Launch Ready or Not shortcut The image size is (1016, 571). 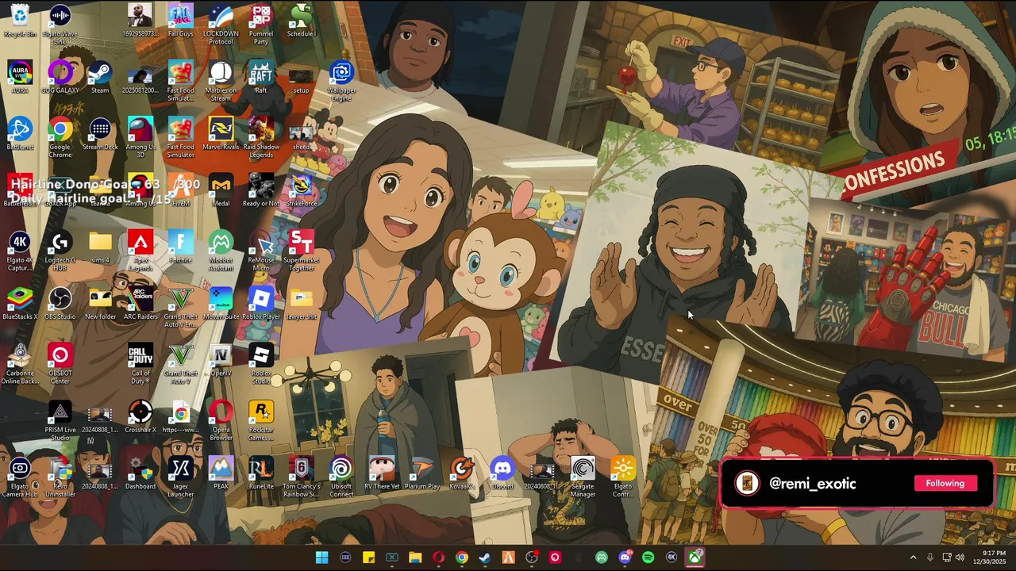(x=261, y=191)
